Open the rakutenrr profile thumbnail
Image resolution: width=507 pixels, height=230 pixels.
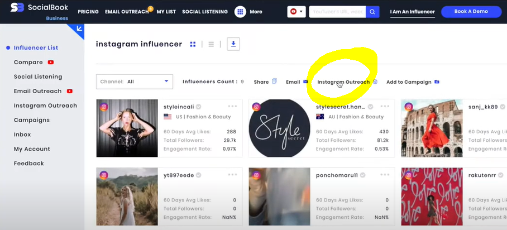432,197
